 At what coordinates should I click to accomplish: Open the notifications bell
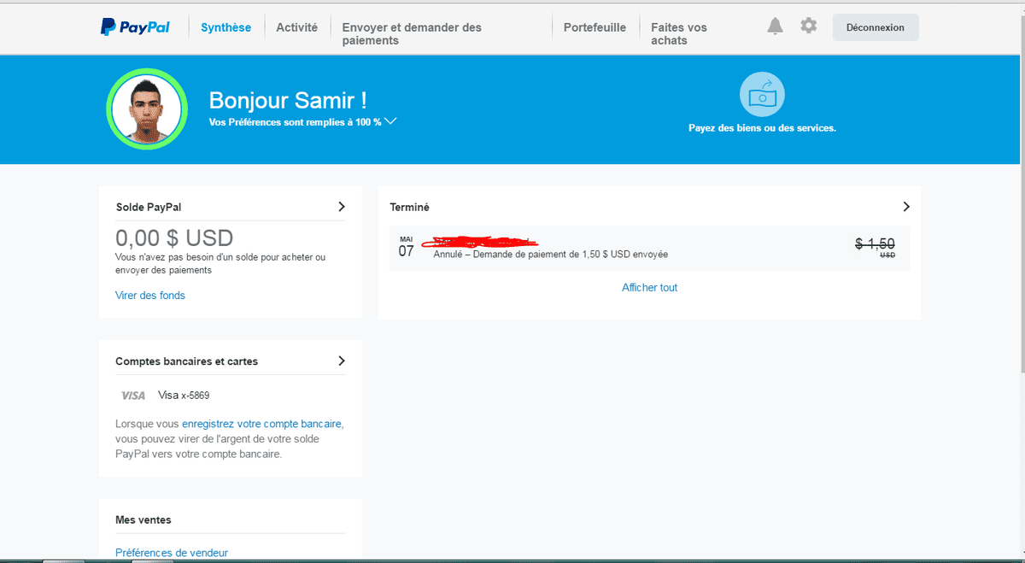point(775,26)
